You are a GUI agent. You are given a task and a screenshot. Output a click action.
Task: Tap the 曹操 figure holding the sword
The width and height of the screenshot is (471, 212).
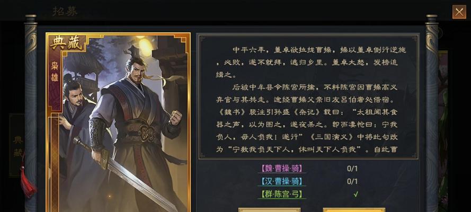click(135, 132)
